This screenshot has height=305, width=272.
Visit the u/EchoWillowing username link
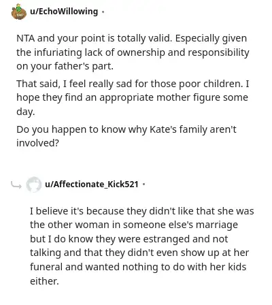click(x=64, y=12)
